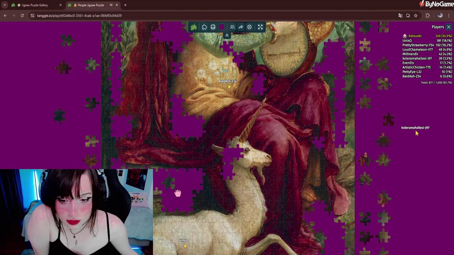Show the puzzle preview image
Screen dimensions: 454x255
[213, 27]
